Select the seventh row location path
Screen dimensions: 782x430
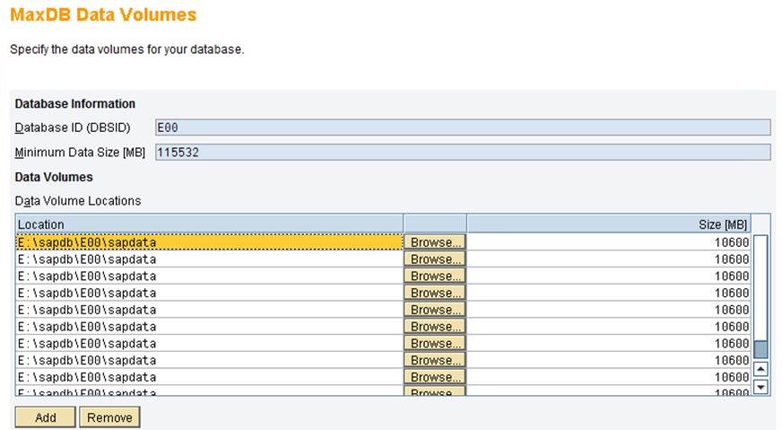coord(87,344)
